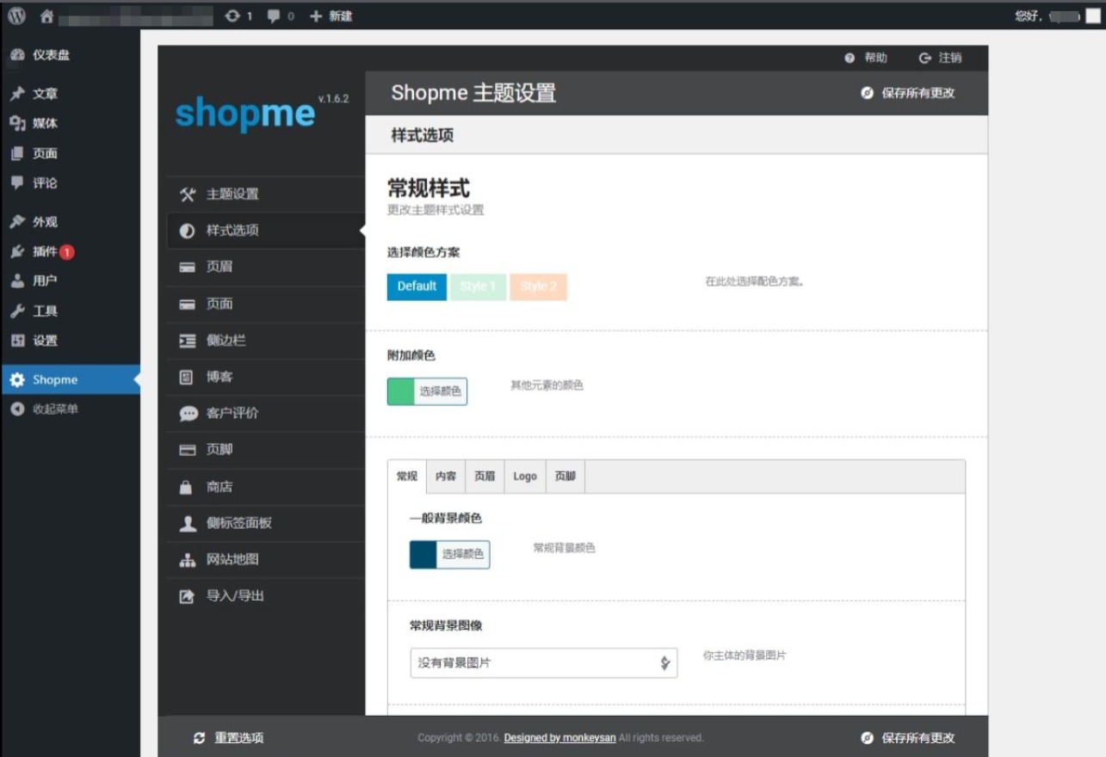This screenshot has width=1106, height=757.
Task: Open 博客 blog section
Action: point(265,377)
